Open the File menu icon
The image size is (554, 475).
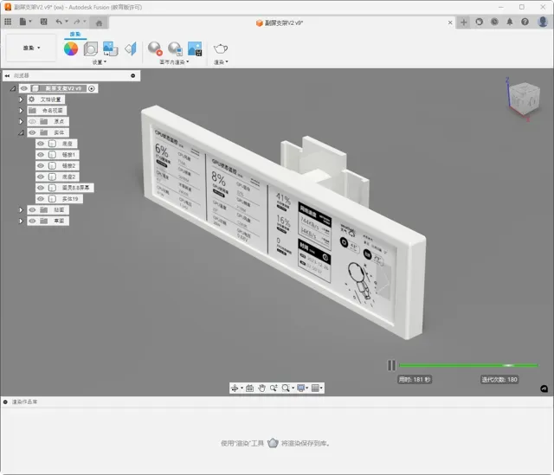tap(23, 22)
